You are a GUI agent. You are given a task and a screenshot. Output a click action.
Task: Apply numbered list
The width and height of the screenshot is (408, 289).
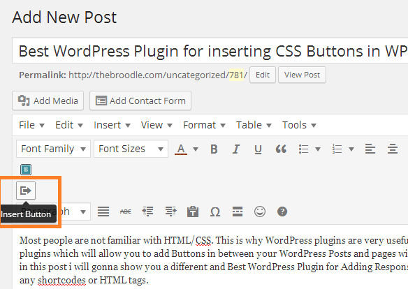(337, 149)
